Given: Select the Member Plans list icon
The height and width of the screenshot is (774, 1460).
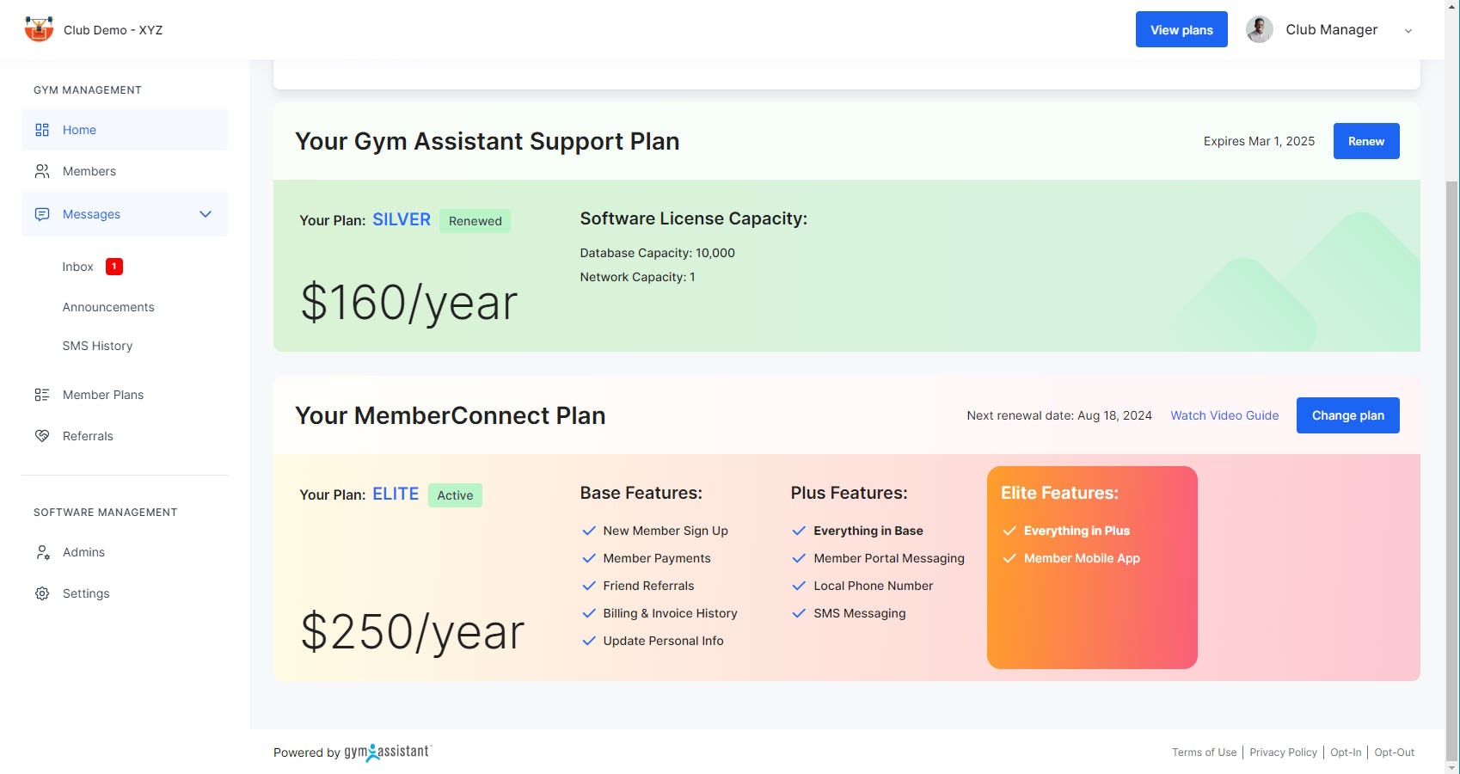Looking at the screenshot, I should 41,394.
